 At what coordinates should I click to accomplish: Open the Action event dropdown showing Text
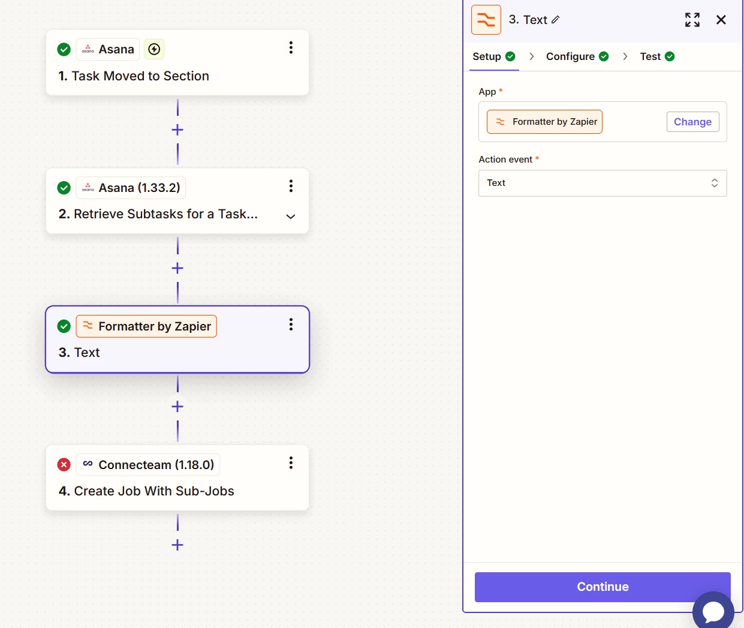603,183
